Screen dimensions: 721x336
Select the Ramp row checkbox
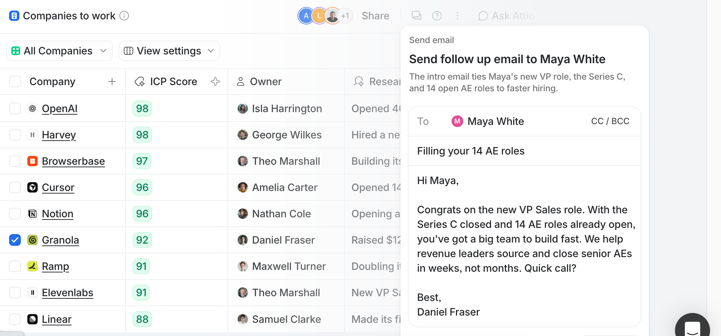[x=15, y=266]
